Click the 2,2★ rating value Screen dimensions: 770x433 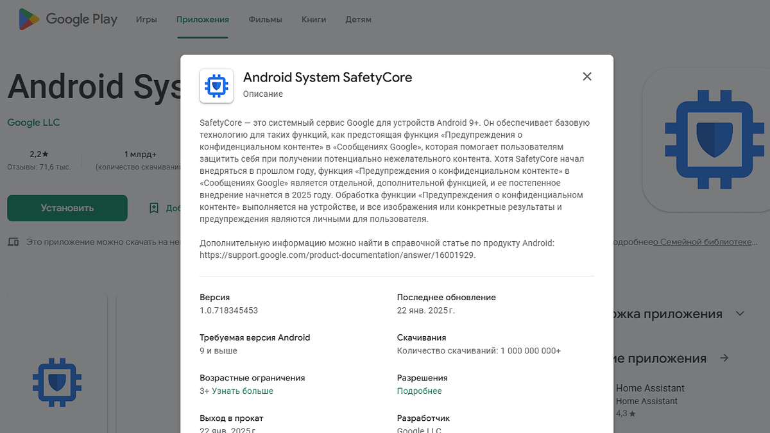coord(39,155)
